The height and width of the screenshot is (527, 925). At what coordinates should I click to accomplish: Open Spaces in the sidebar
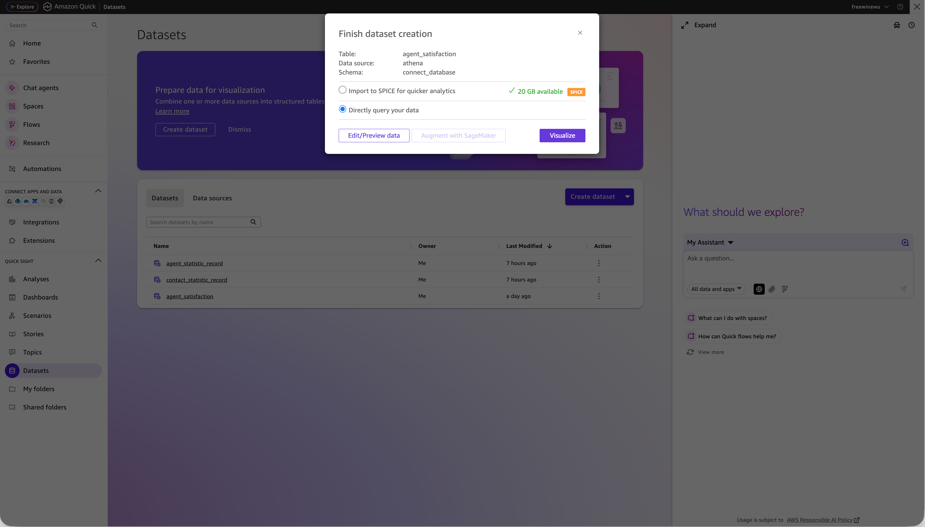[33, 106]
